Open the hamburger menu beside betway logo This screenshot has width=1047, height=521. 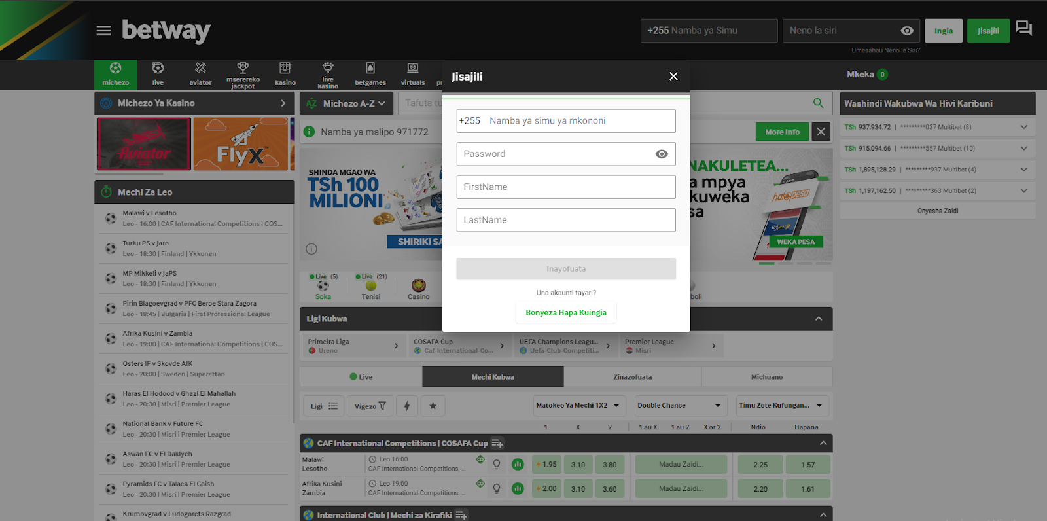click(x=103, y=31)
